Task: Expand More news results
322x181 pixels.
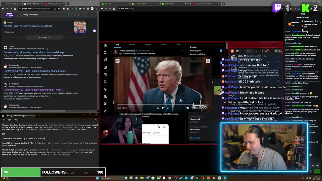Action: tap(44, 37)
